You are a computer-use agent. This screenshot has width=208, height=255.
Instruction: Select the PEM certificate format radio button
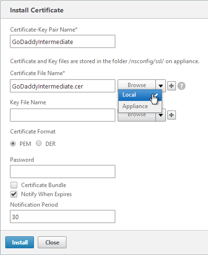pos(13,144)
